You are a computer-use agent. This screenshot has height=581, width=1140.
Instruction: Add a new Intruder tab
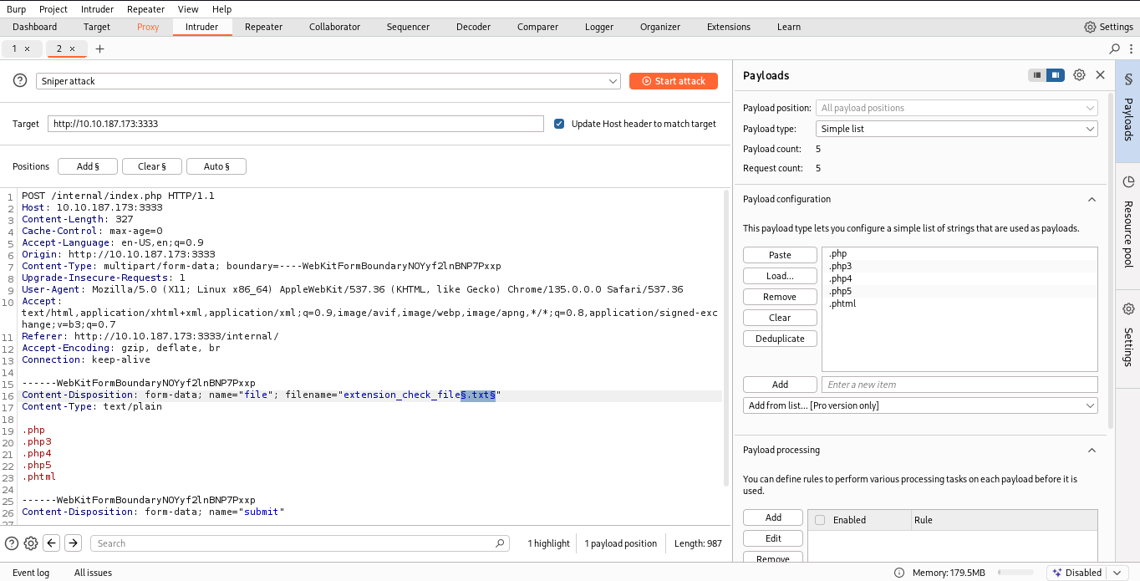(x=100, y=48)
